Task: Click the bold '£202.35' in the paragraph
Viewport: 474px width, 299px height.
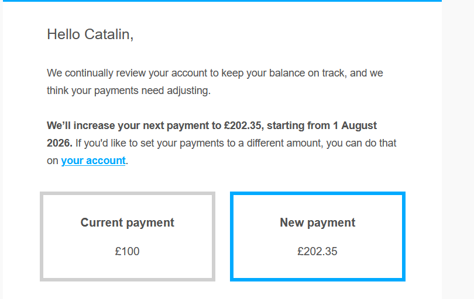Action: [243, 126]
